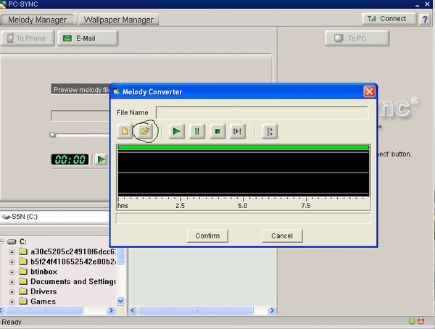Expand the b5f24f410652542e00b2 folder
The width and height of the screenshot is (435, 329).
click(12, 262)
